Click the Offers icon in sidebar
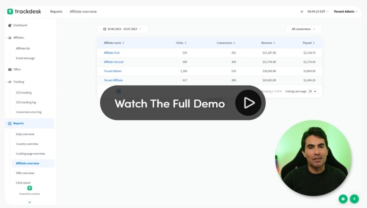The width and height of the screenshot is (367, 208). coord(10,70)
